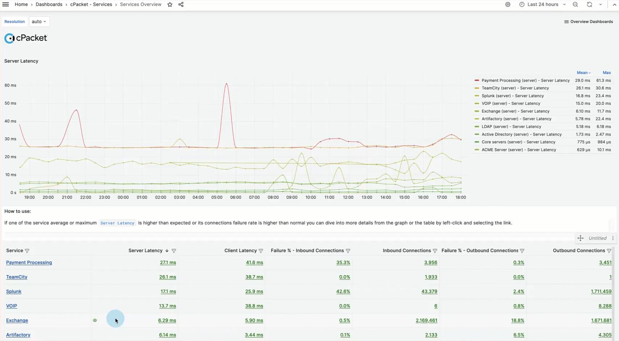Toggle Core servers series in legend
Screen dimensions: 619x341
click(x=518, y=142)
